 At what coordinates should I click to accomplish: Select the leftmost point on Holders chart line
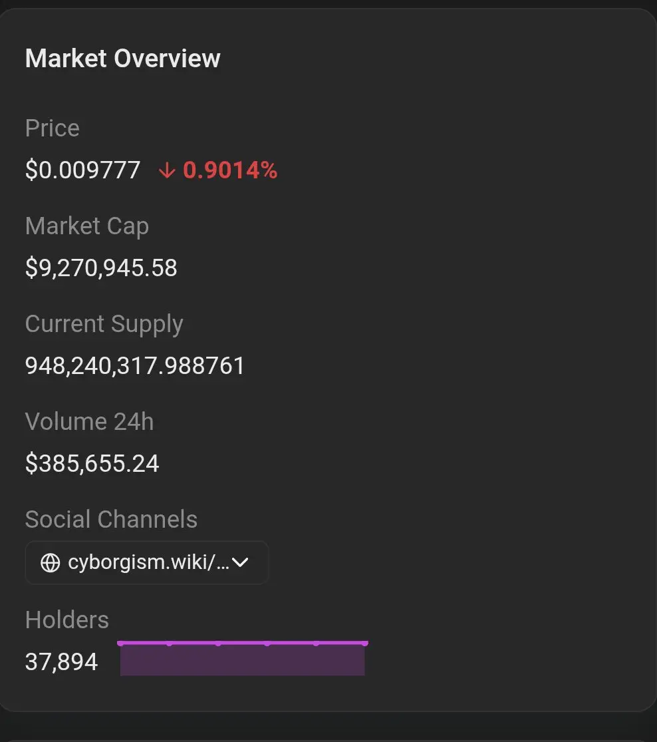point(120,643)
